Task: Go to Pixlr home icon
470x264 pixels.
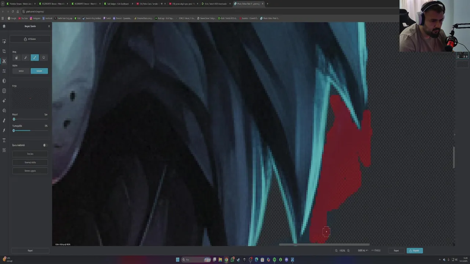Action: coord(4,26)
